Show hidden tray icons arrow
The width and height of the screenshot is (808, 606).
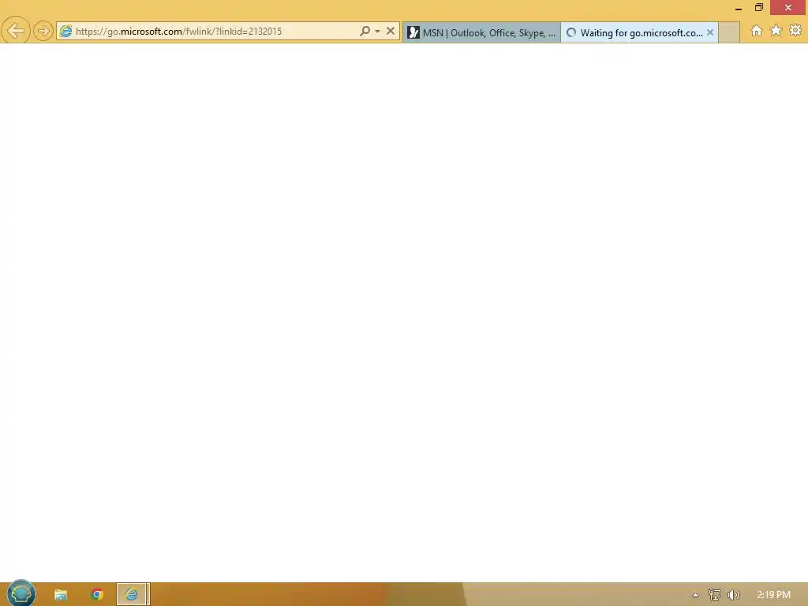(x=696, y=595)
